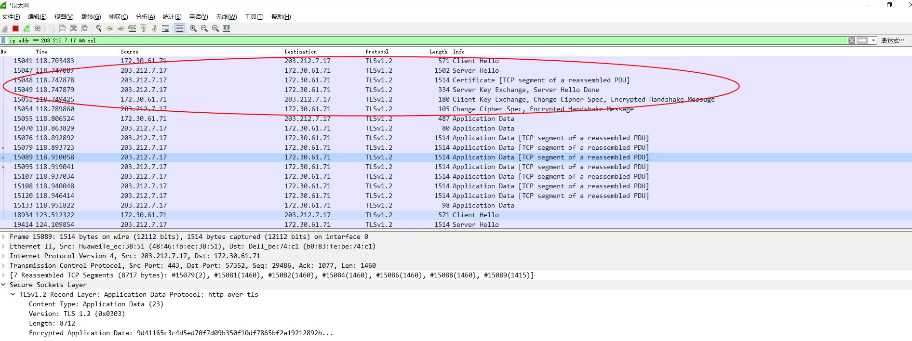Screen dimensions: 912x341
Task: Toggle auto-scroll during live capture
Action: click(165, 28)
